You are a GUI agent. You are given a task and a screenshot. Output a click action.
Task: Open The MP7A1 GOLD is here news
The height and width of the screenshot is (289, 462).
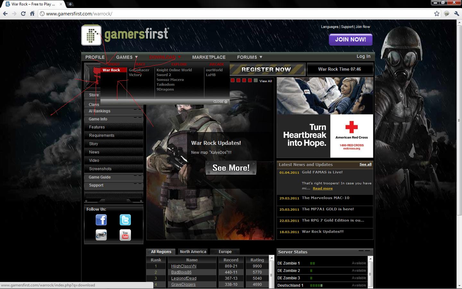328,209
